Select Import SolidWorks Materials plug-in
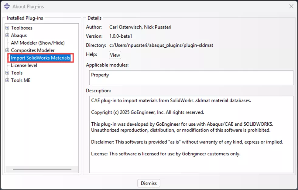This screenshot has height=190, width=298. [40, 58]
